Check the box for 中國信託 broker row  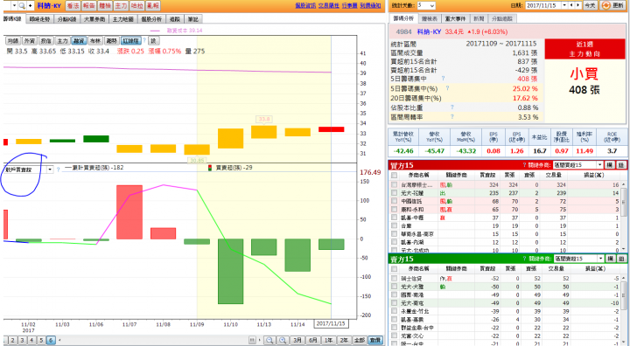(394, 201)
